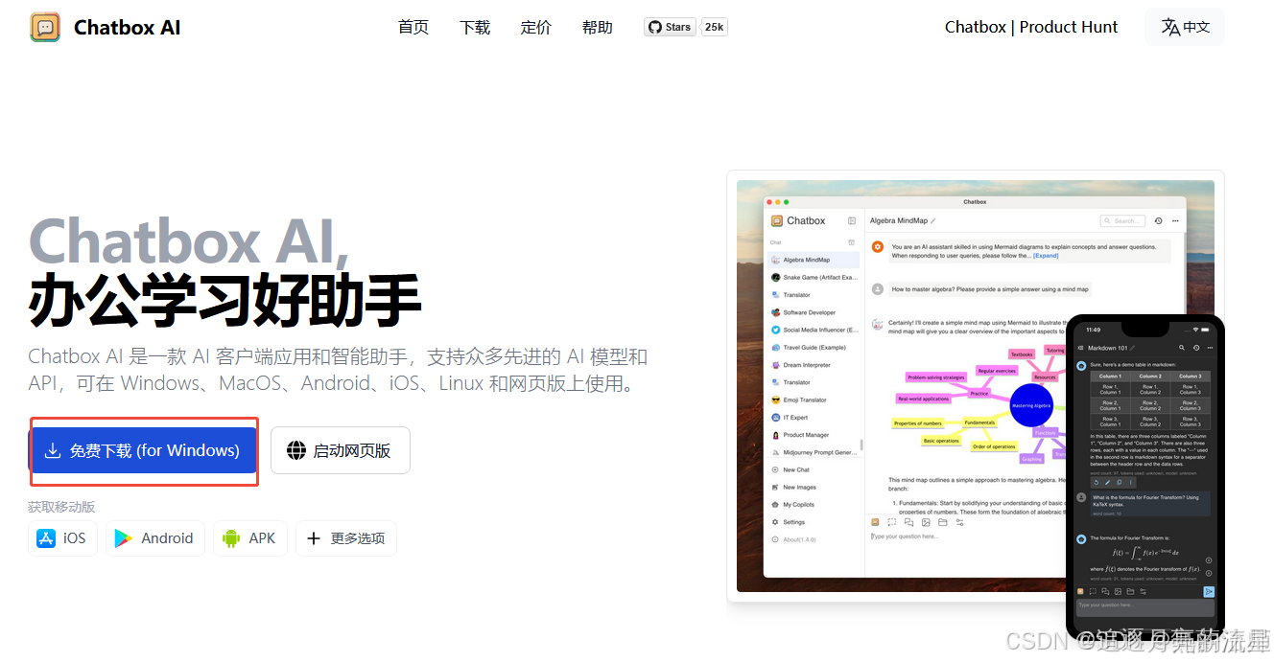Click the [Expand] link in the preview system prompt
Screen dimensions: 1274x662
point(1046,256)
